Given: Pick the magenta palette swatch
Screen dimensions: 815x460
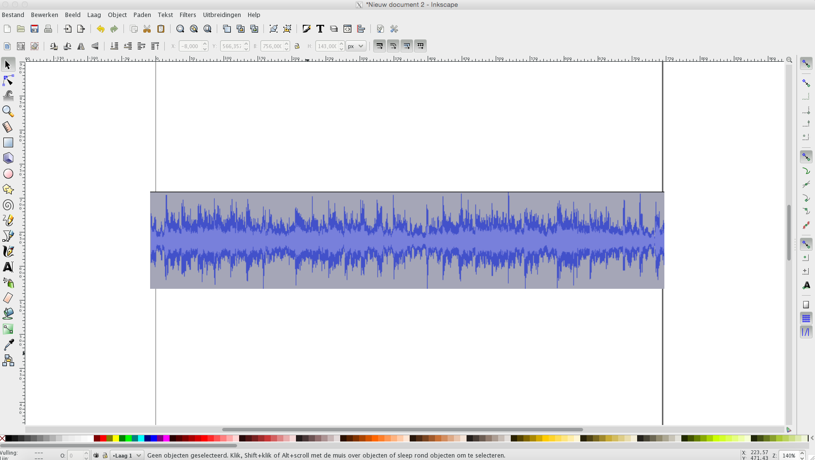Looking at the screenshot, I should 166,439.
